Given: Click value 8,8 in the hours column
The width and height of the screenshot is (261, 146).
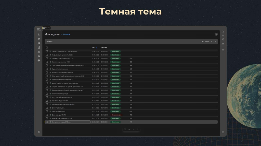Looking at the screenshot, I should coord(131,66).
